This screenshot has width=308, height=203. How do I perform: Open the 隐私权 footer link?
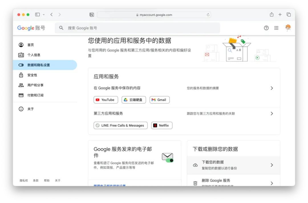pos(24,181)
